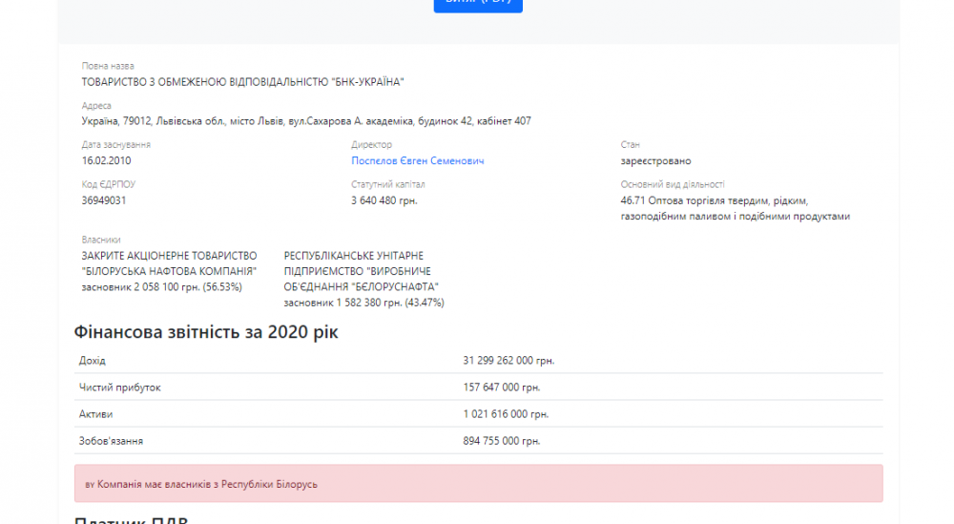Image resolution: width=954 pixels, height=524 pixels.
Task: Select the Lviv address text line
Action: [x=306, y=121]
